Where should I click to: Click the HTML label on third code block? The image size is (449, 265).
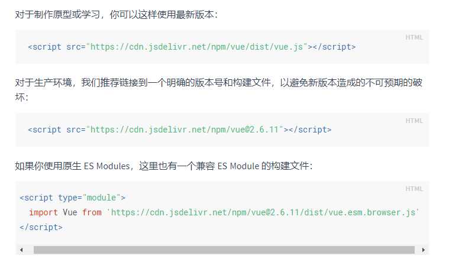pyautogui.click(x=414, y=189)
